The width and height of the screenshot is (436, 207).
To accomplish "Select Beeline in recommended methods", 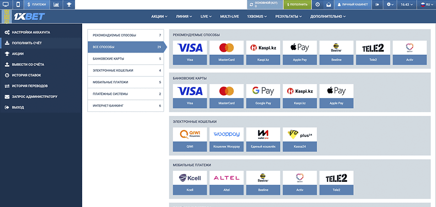I will click(336, 53).
